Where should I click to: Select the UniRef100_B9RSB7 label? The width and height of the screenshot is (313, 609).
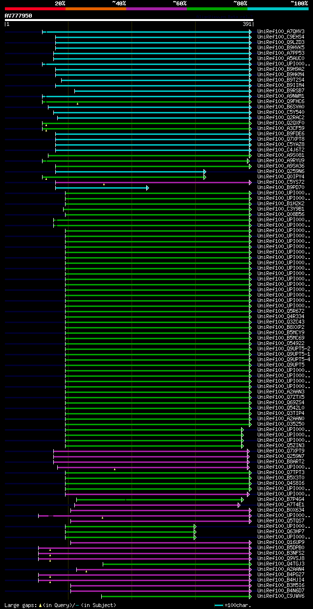pos(281,90)
